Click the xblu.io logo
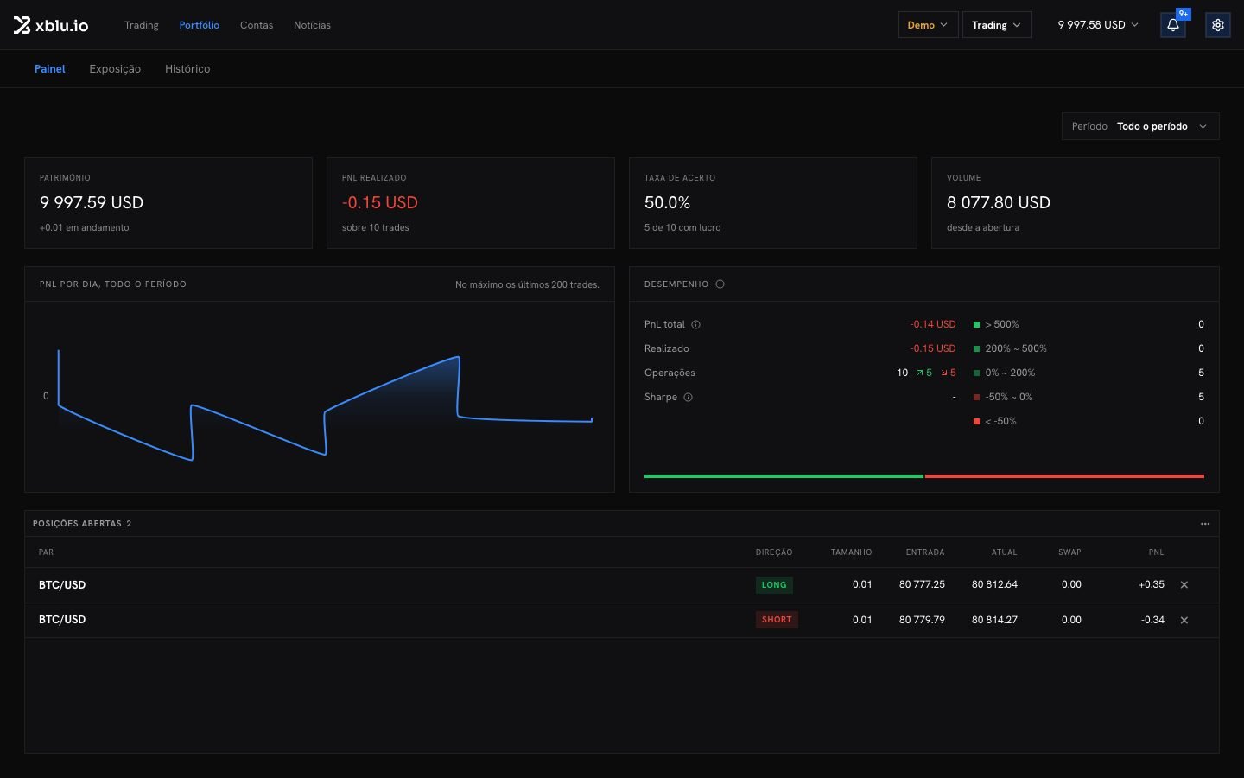Screen dimensions: 1244x778 tap(51, 25)
